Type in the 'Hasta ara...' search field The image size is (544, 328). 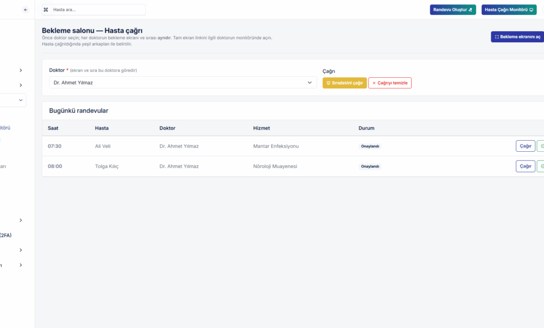[x=97, y=9]
